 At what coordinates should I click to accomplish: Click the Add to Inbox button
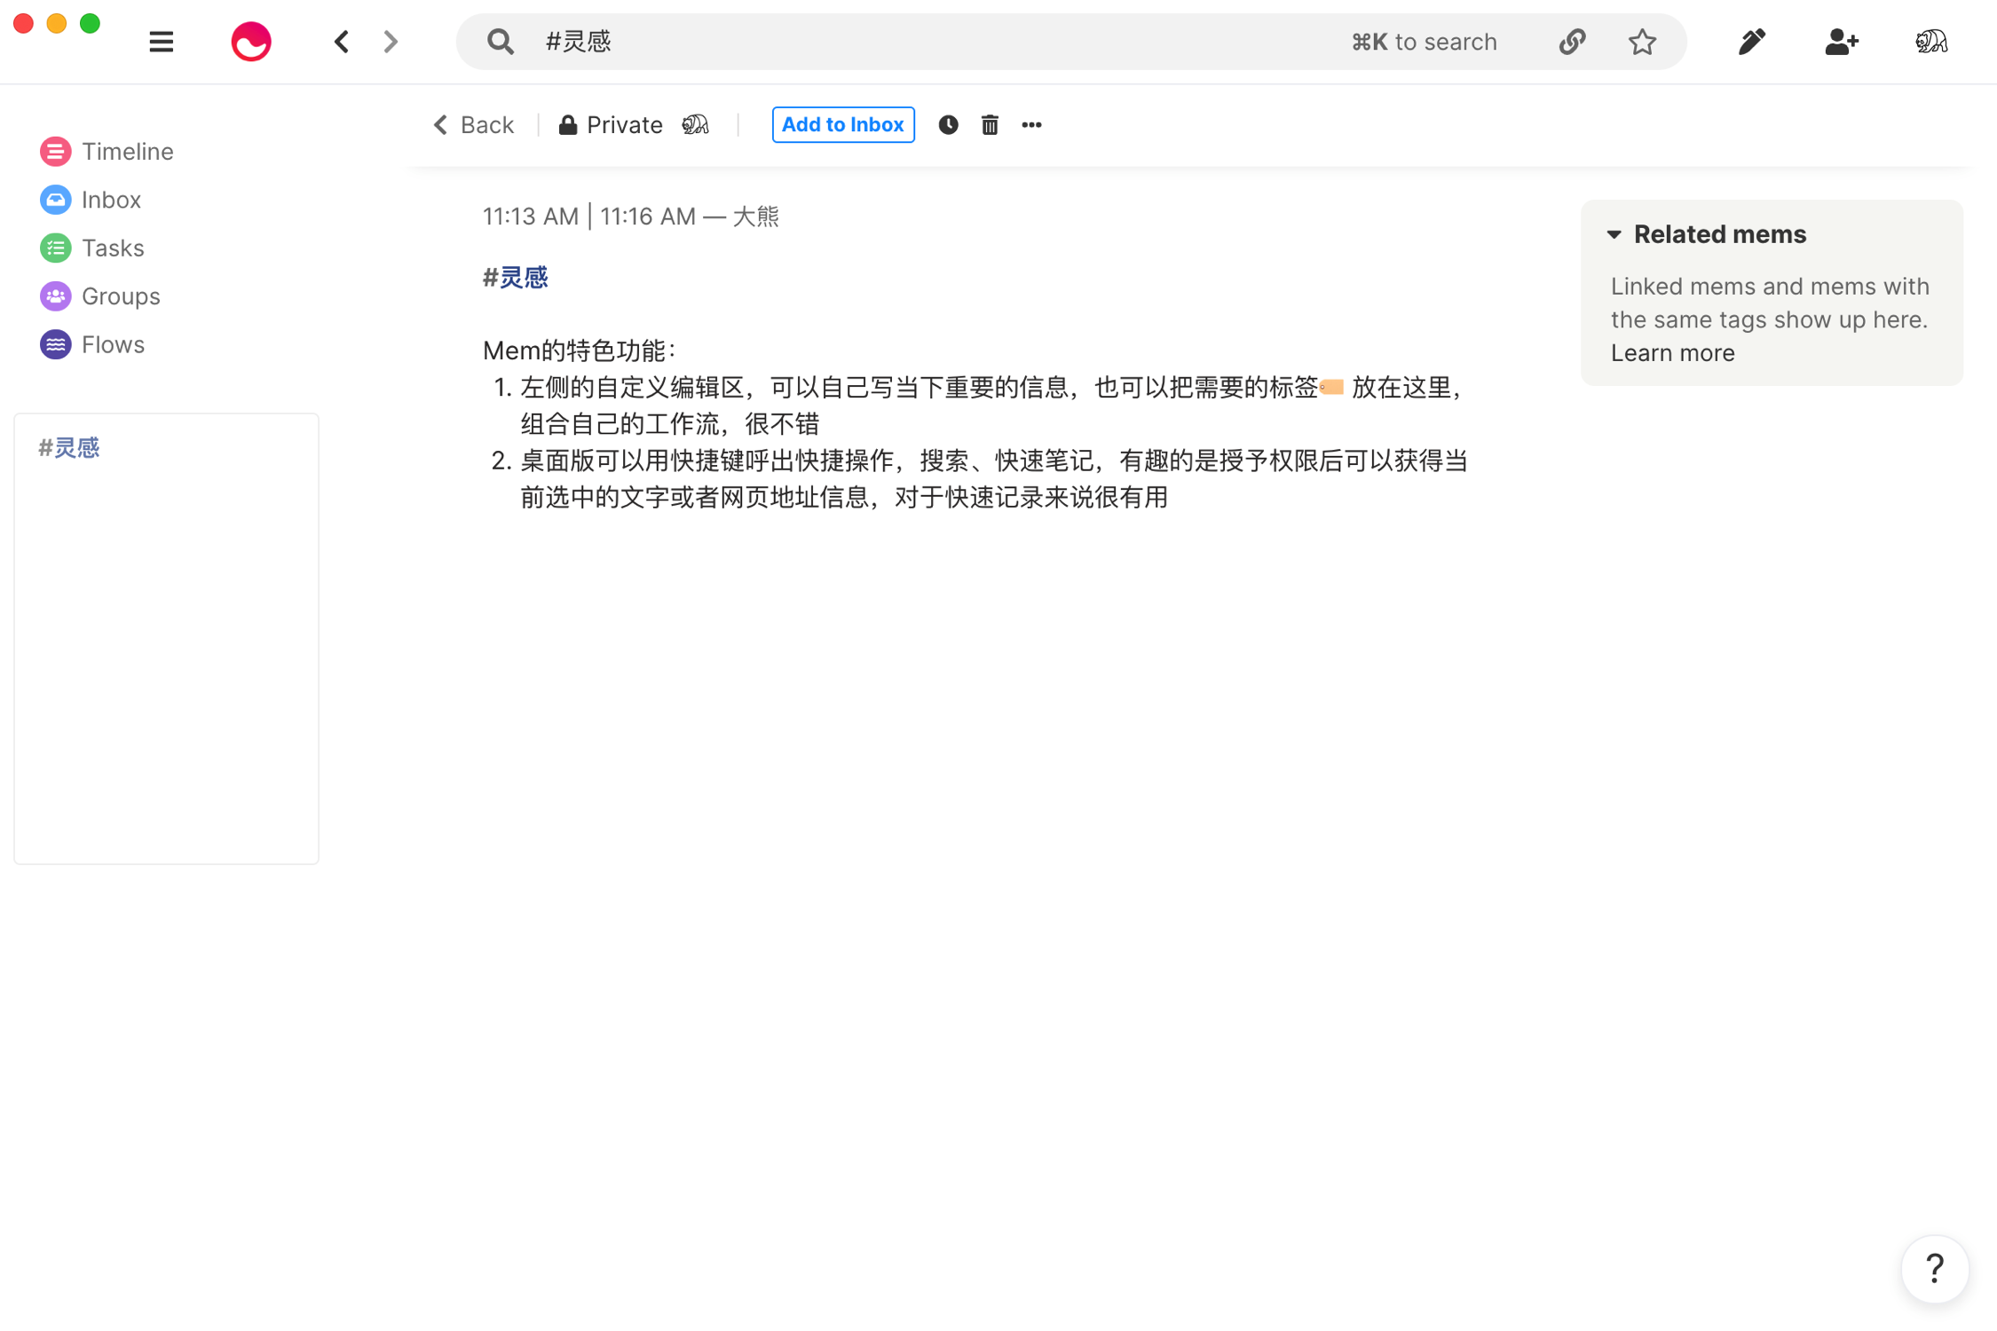pyautogui.click(x=842, y=125)
